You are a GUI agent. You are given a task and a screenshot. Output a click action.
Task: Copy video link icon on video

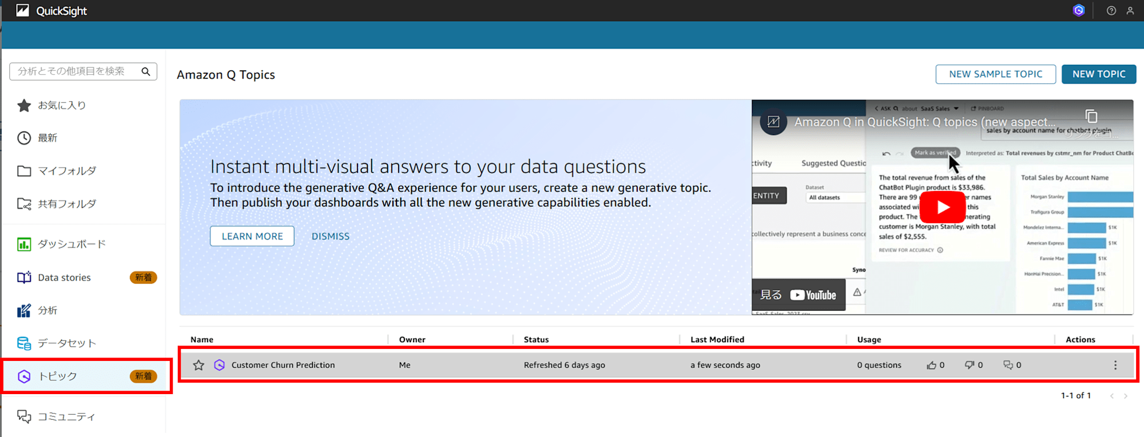(1091, 116)
